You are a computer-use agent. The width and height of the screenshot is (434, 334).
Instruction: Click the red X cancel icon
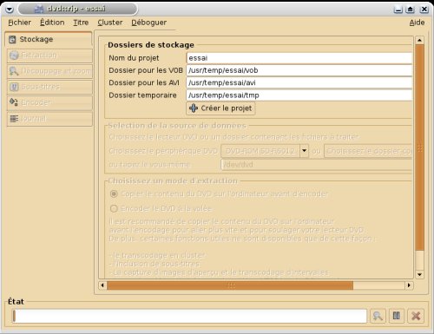pyautogui.click(x=416, y=316)
